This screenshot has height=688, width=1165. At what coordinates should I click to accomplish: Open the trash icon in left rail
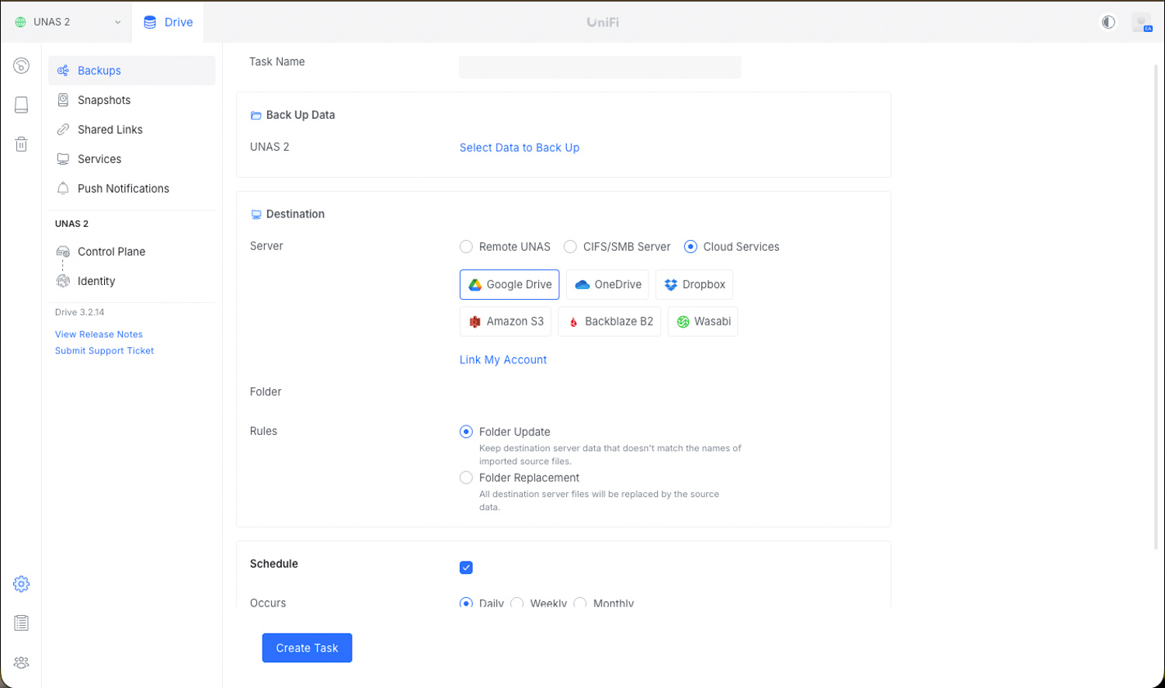21,144
